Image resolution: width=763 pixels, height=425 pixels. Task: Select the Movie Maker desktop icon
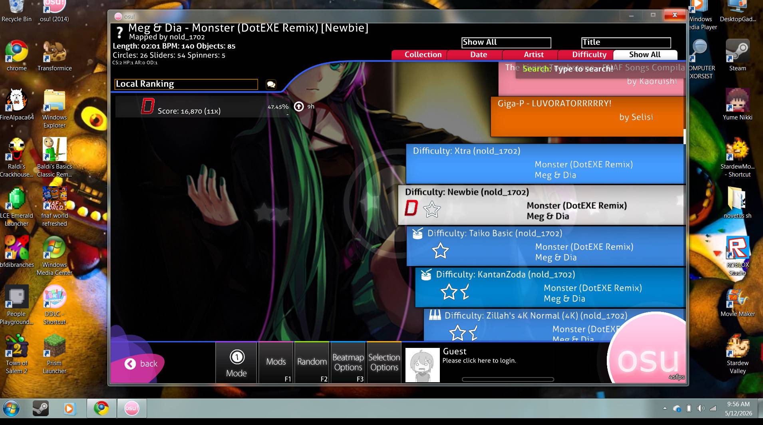(x=737, y=303)
